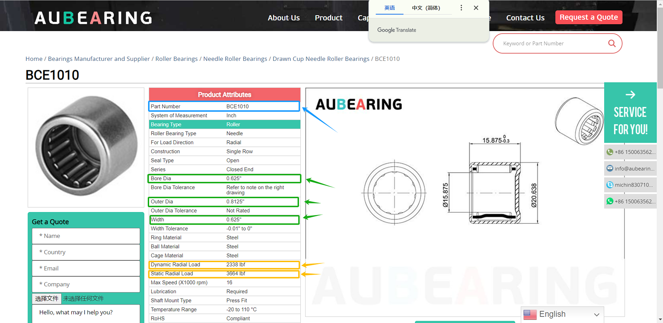
Task: Click the AUBEARING logo
Action: click(92, 18)
